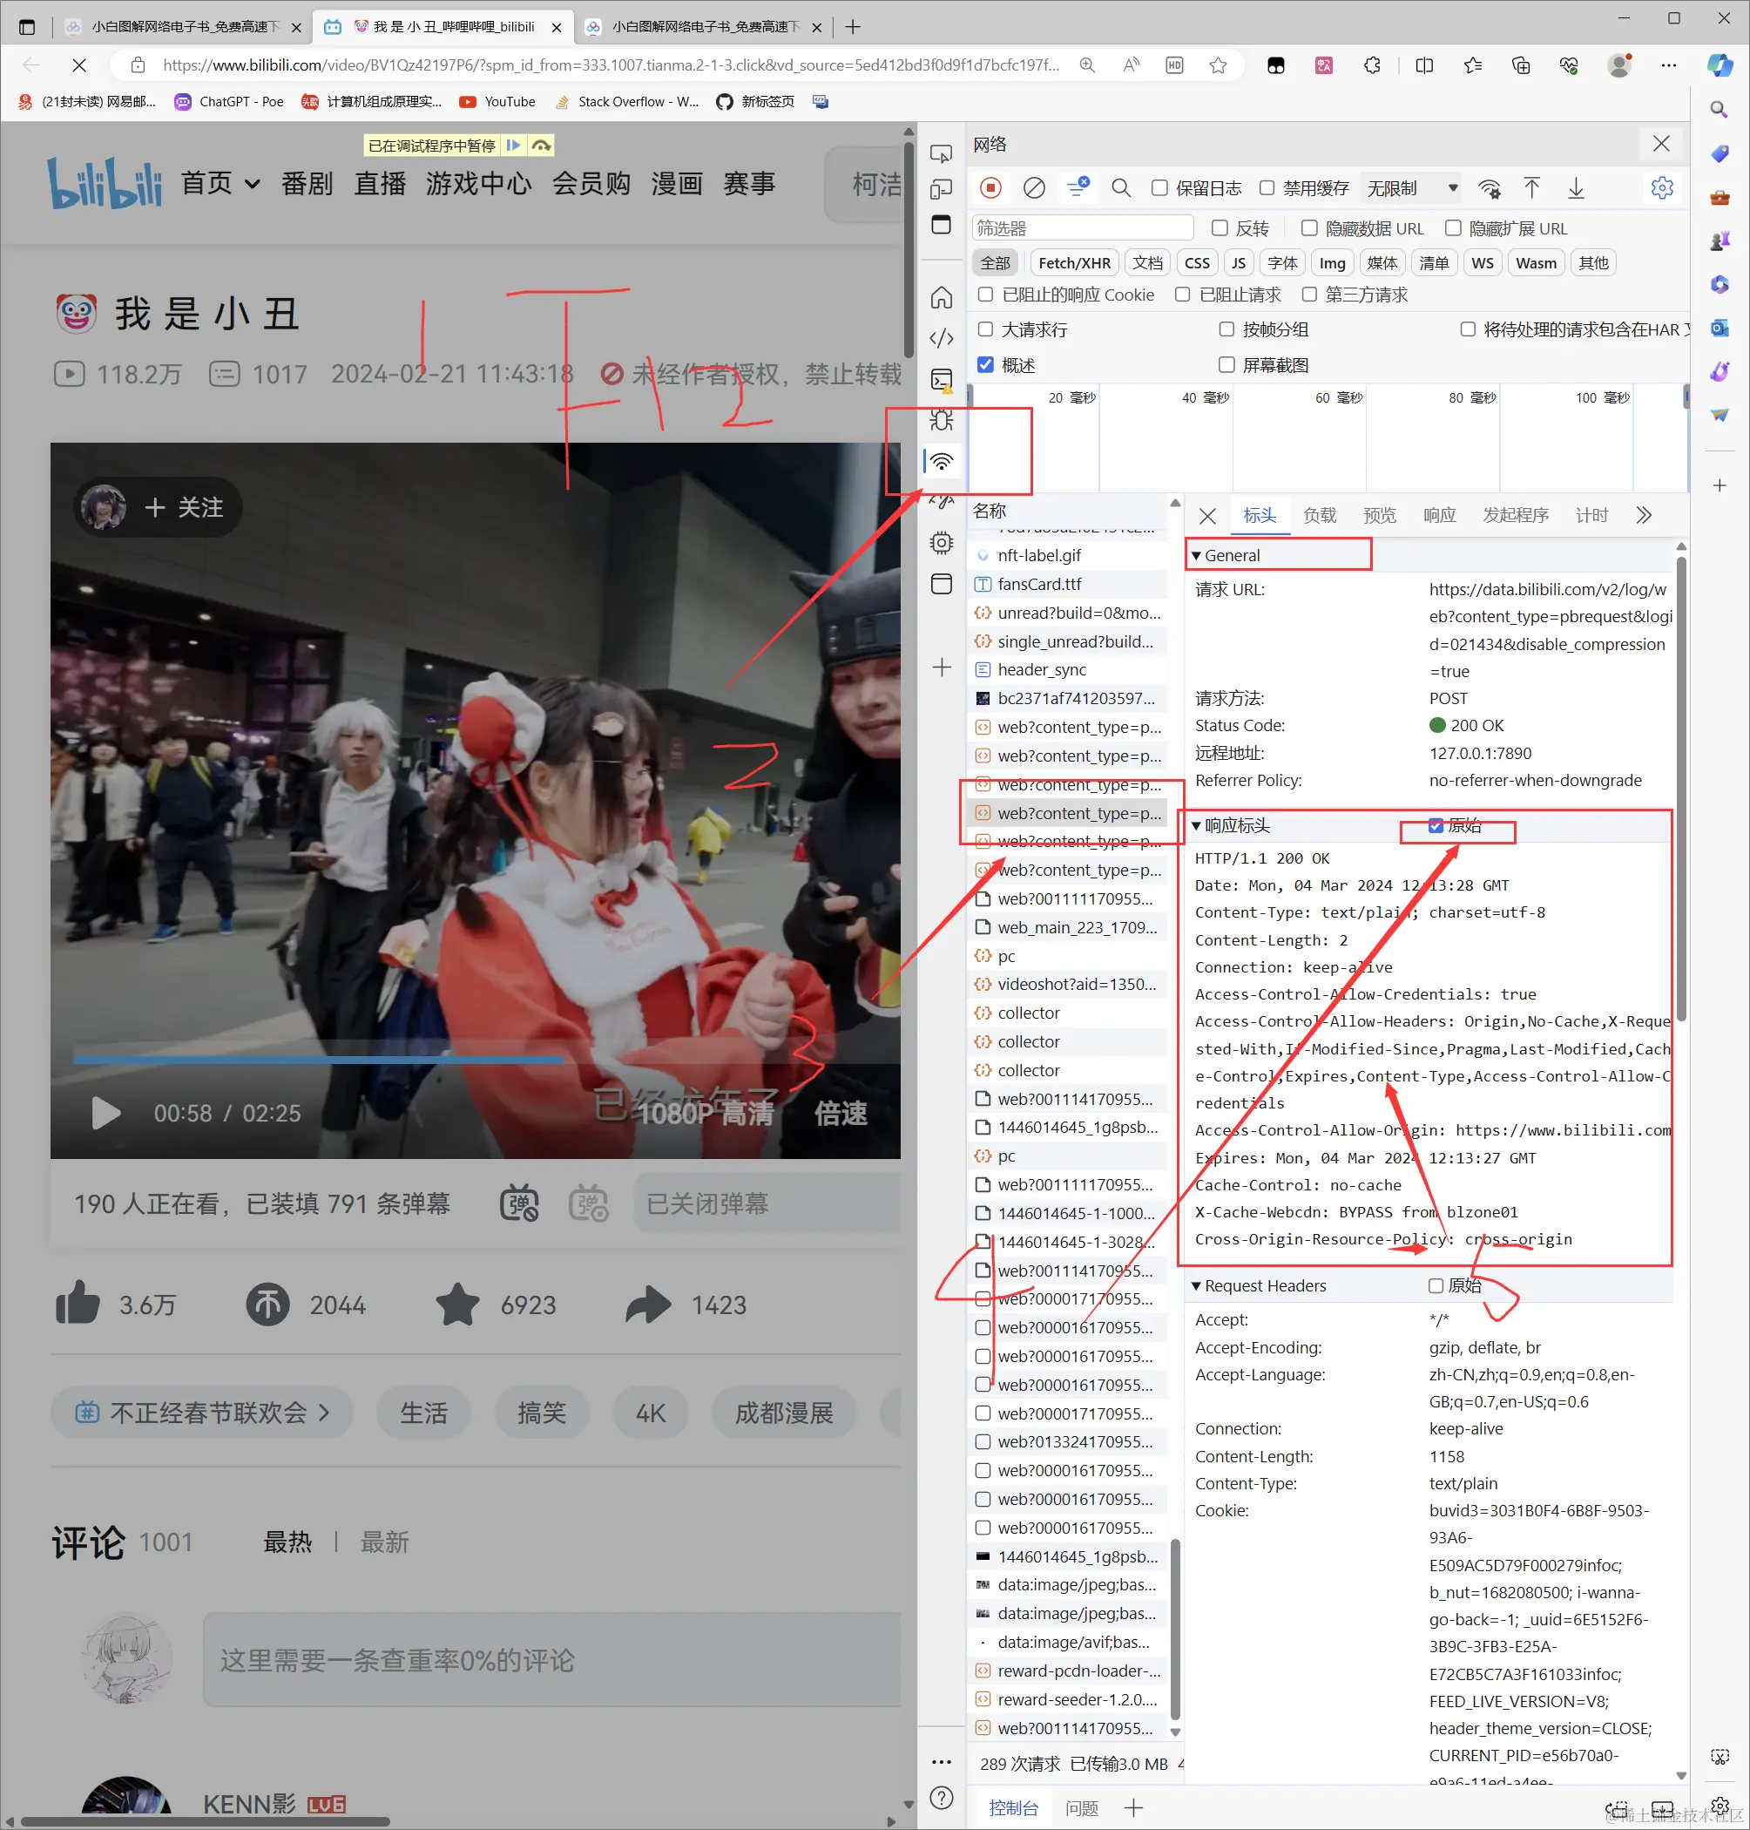Click the import HAR upload arrow

tap(1531, 188)
